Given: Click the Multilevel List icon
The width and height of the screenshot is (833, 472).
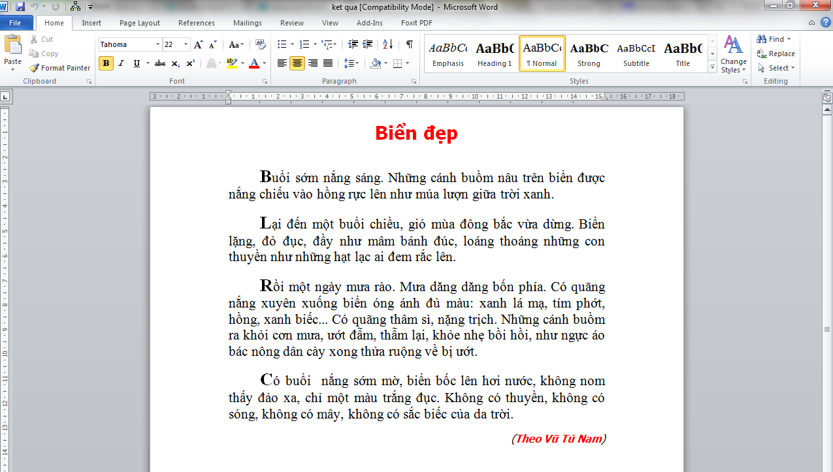Looking at the screenshot, I should tap(326, 44).
